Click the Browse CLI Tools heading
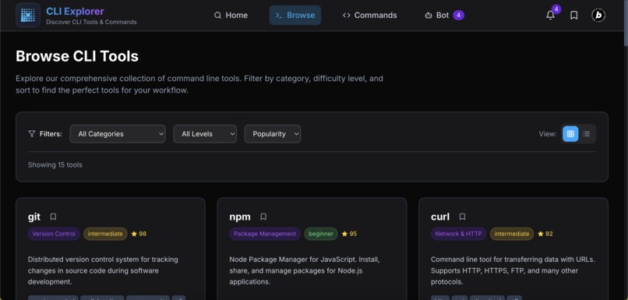The image size is (628, 300). 77,56
